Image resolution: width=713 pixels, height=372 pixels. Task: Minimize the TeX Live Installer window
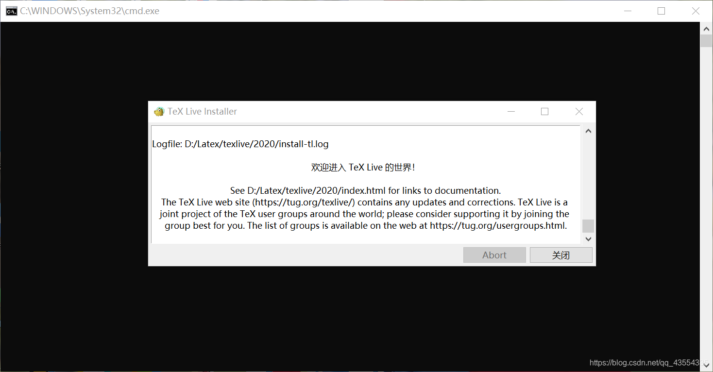[511, 112]
